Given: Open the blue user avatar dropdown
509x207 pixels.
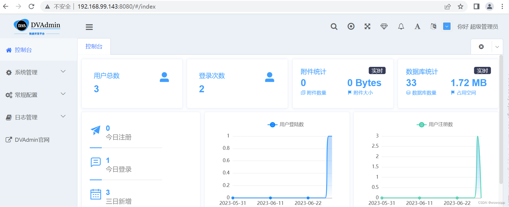Looking at the screenshot, I should (447, 26).
